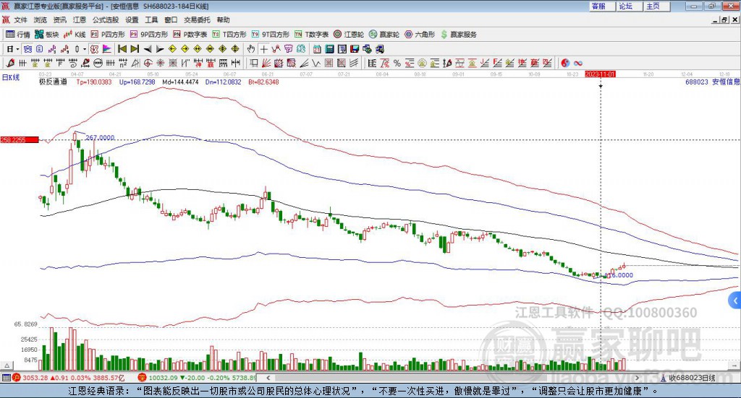Click the yin-yang icon
The image size is (741, 398).
pyautogui.click(x=565, y=63)
